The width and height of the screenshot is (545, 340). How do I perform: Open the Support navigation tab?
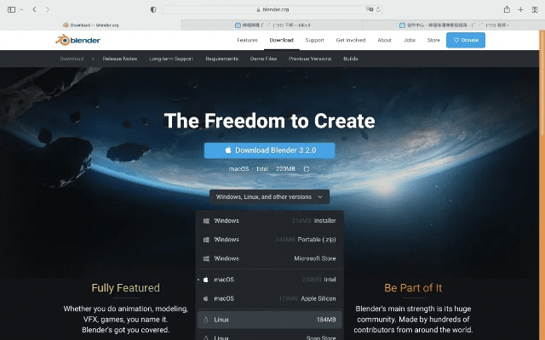click(x=314, y=40)
